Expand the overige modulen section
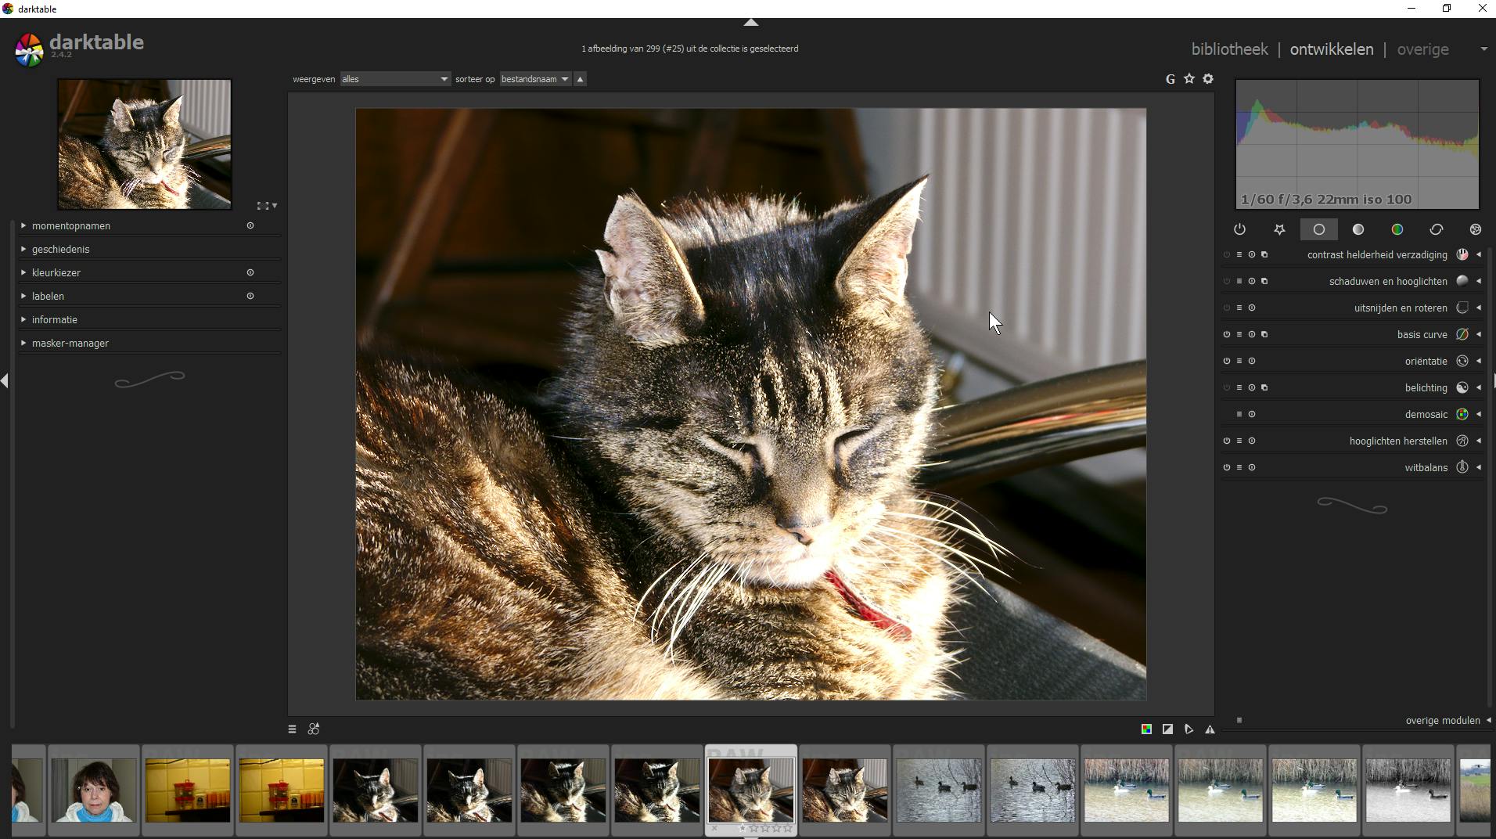1496x839 pixels. click(x=1442, y=721)
